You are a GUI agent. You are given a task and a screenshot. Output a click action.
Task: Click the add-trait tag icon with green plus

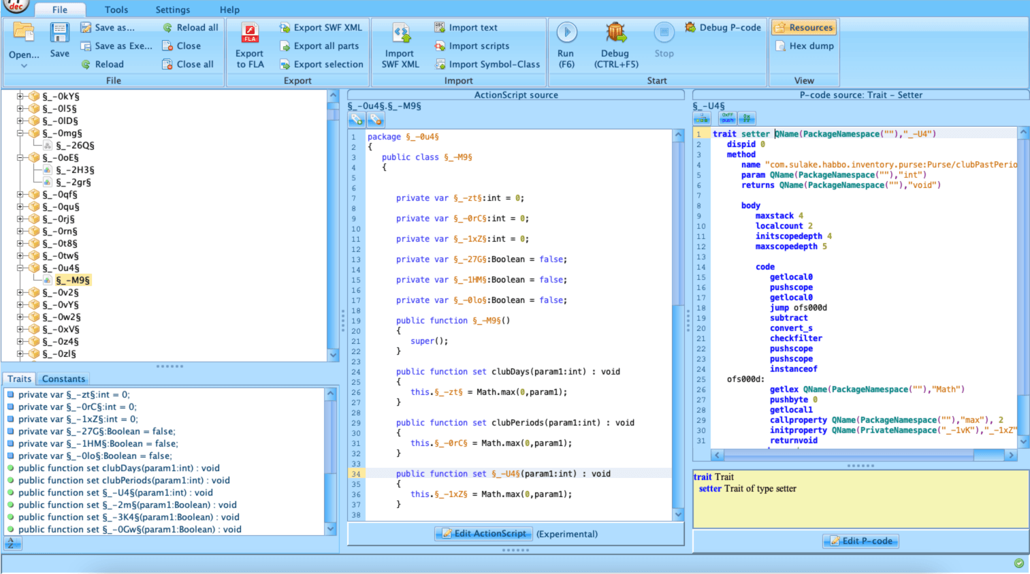tap(356, 120)
